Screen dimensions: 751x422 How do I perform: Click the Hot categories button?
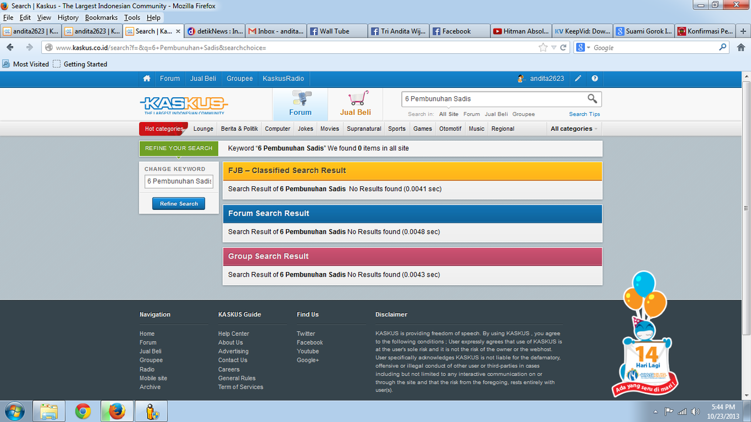click(164, 129)
